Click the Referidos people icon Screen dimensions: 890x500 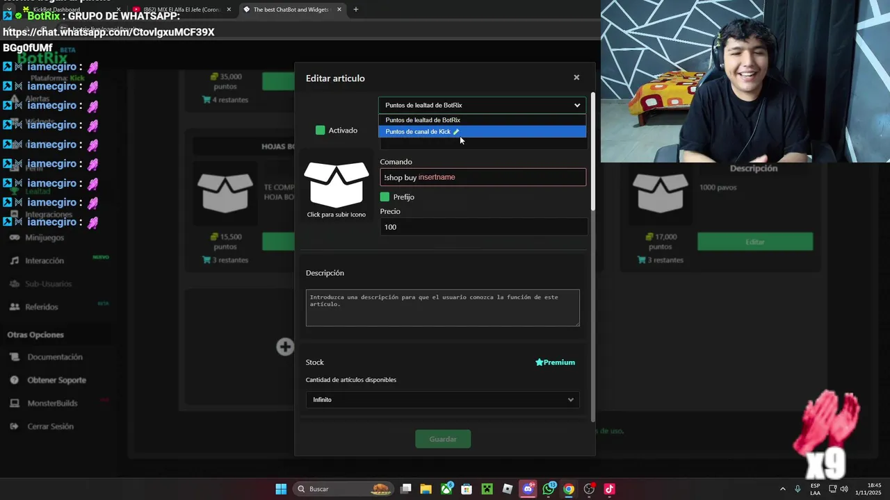[x=14, y=306]
